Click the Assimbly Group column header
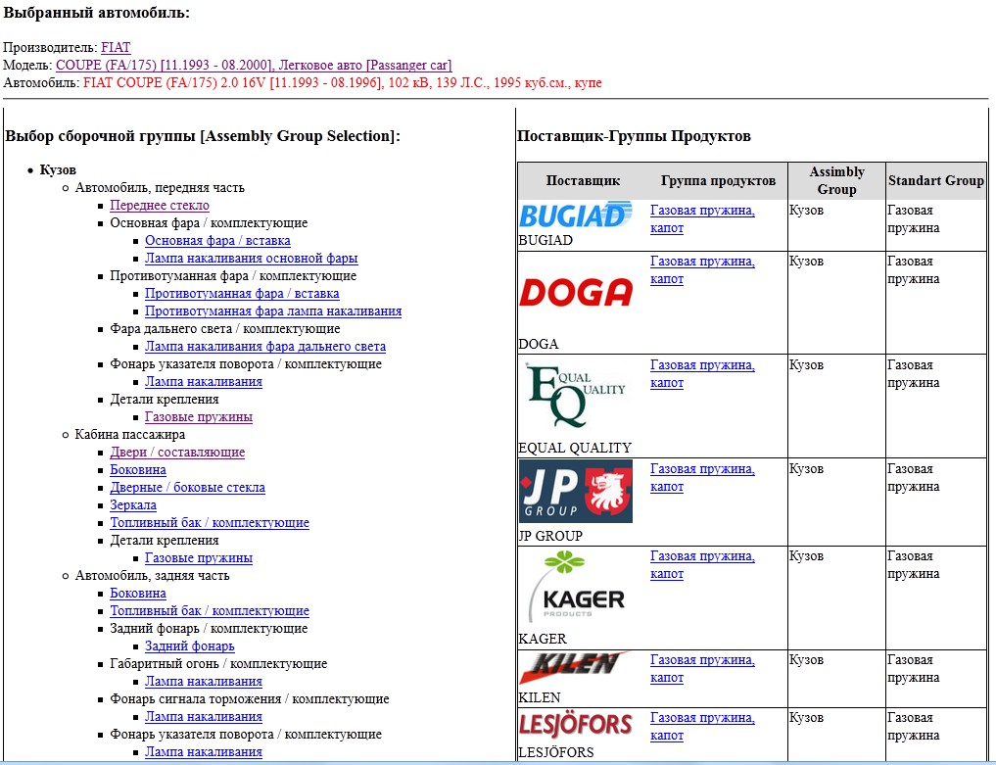The height and width of the screenshot is (765, 996). [836, 180]
